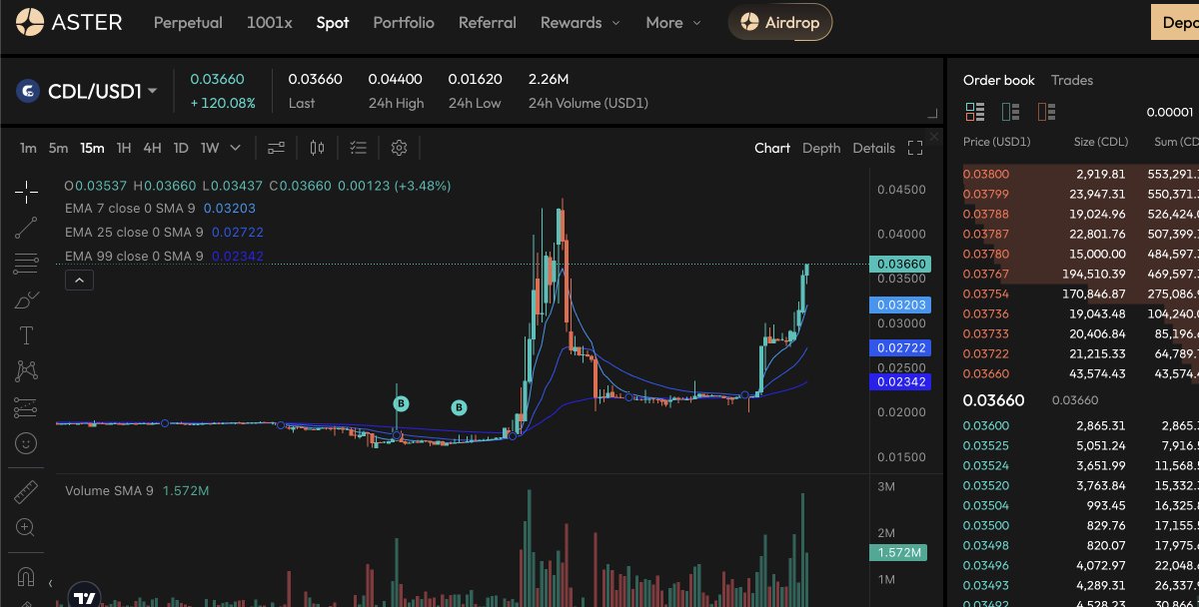Click the first B buy marker on chart
Screen dimensions: 1199x607
click(x=401, y=403)
